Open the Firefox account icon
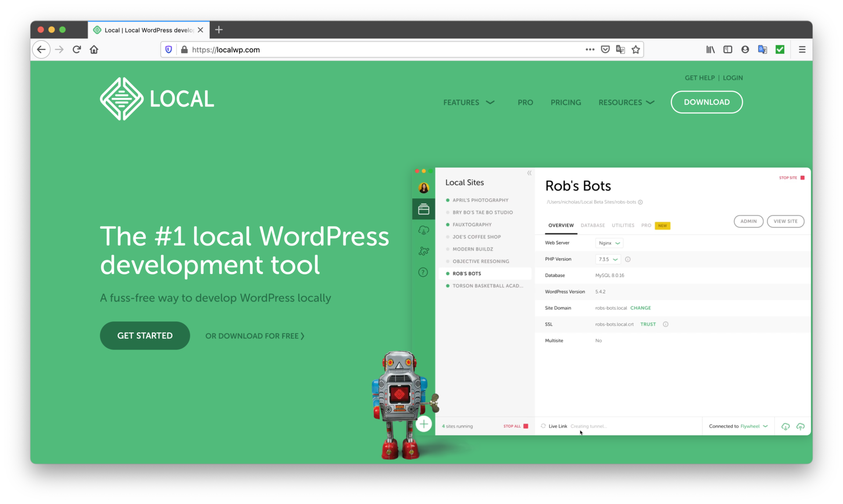 pyautogui.click(x=745, y=50)
